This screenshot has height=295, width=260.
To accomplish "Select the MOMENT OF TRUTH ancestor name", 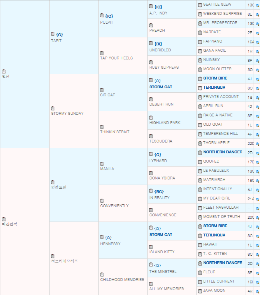I will pyautogui.click(x=222, y=217).
